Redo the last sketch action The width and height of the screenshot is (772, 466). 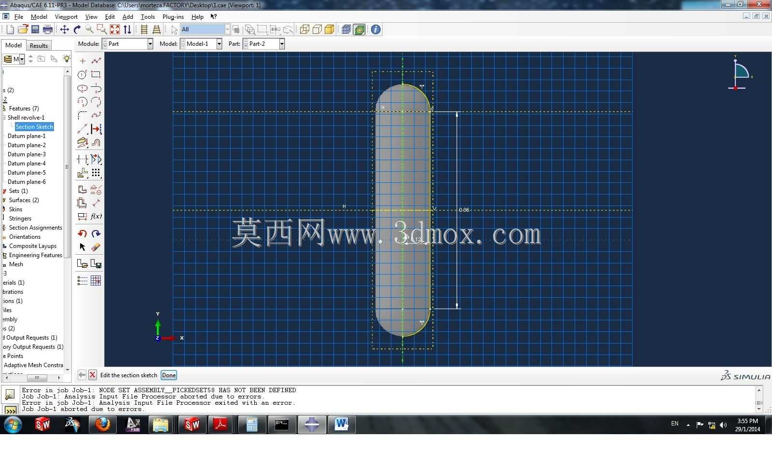pyautogui.click(x=96, y=233)
